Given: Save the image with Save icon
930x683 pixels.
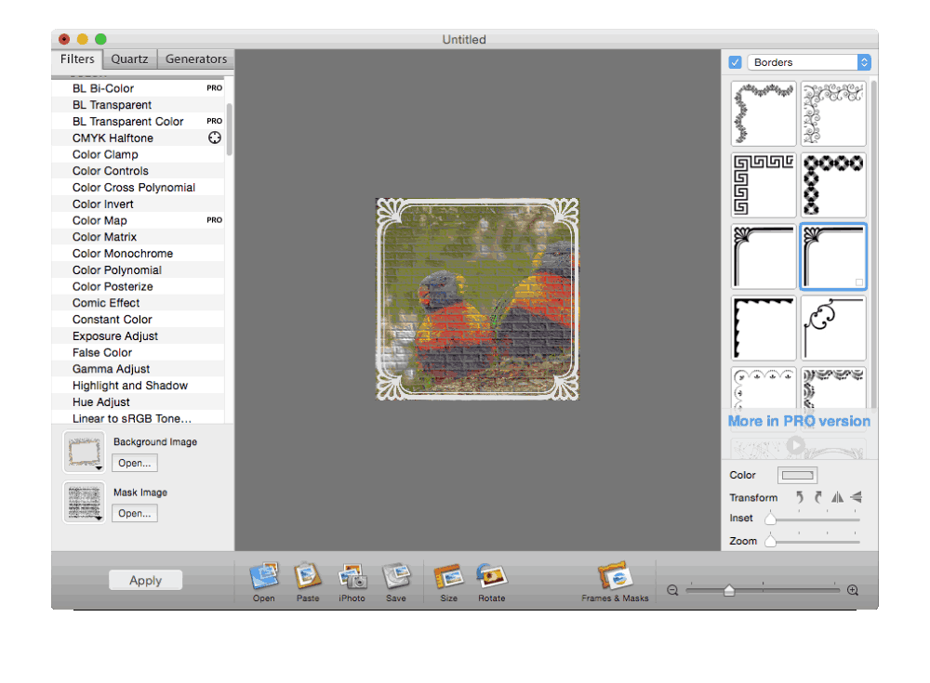Looking at the screenshot, I should coord(395,582).
